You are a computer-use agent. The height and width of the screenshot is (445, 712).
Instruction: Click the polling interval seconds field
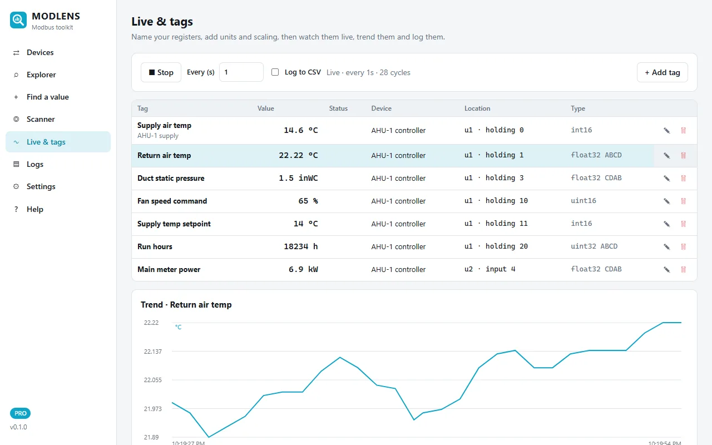[x=241, y=72]
